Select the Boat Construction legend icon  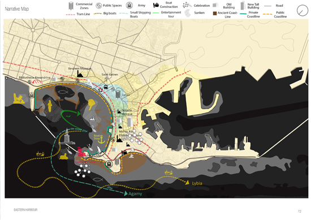tap(156, 5)
